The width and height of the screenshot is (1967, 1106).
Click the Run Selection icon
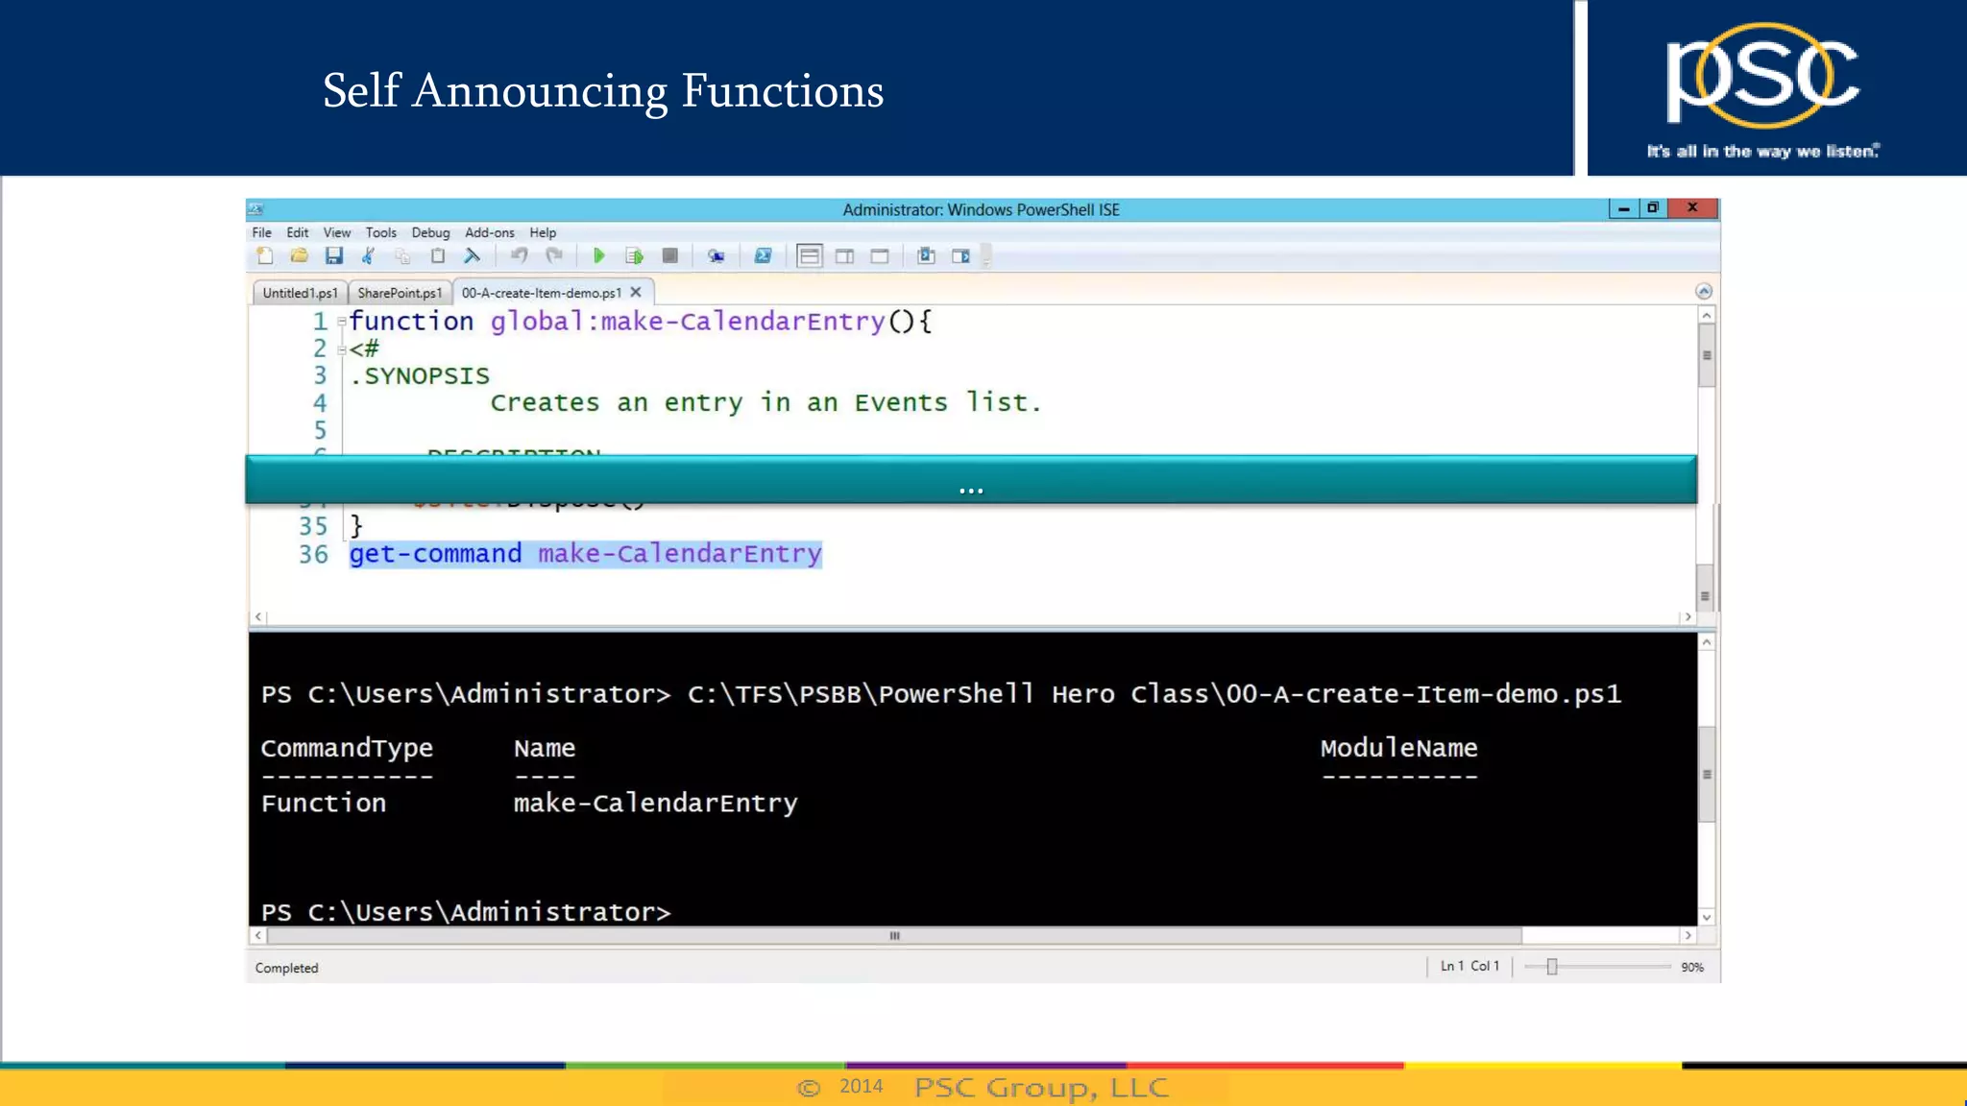[634, 255]
